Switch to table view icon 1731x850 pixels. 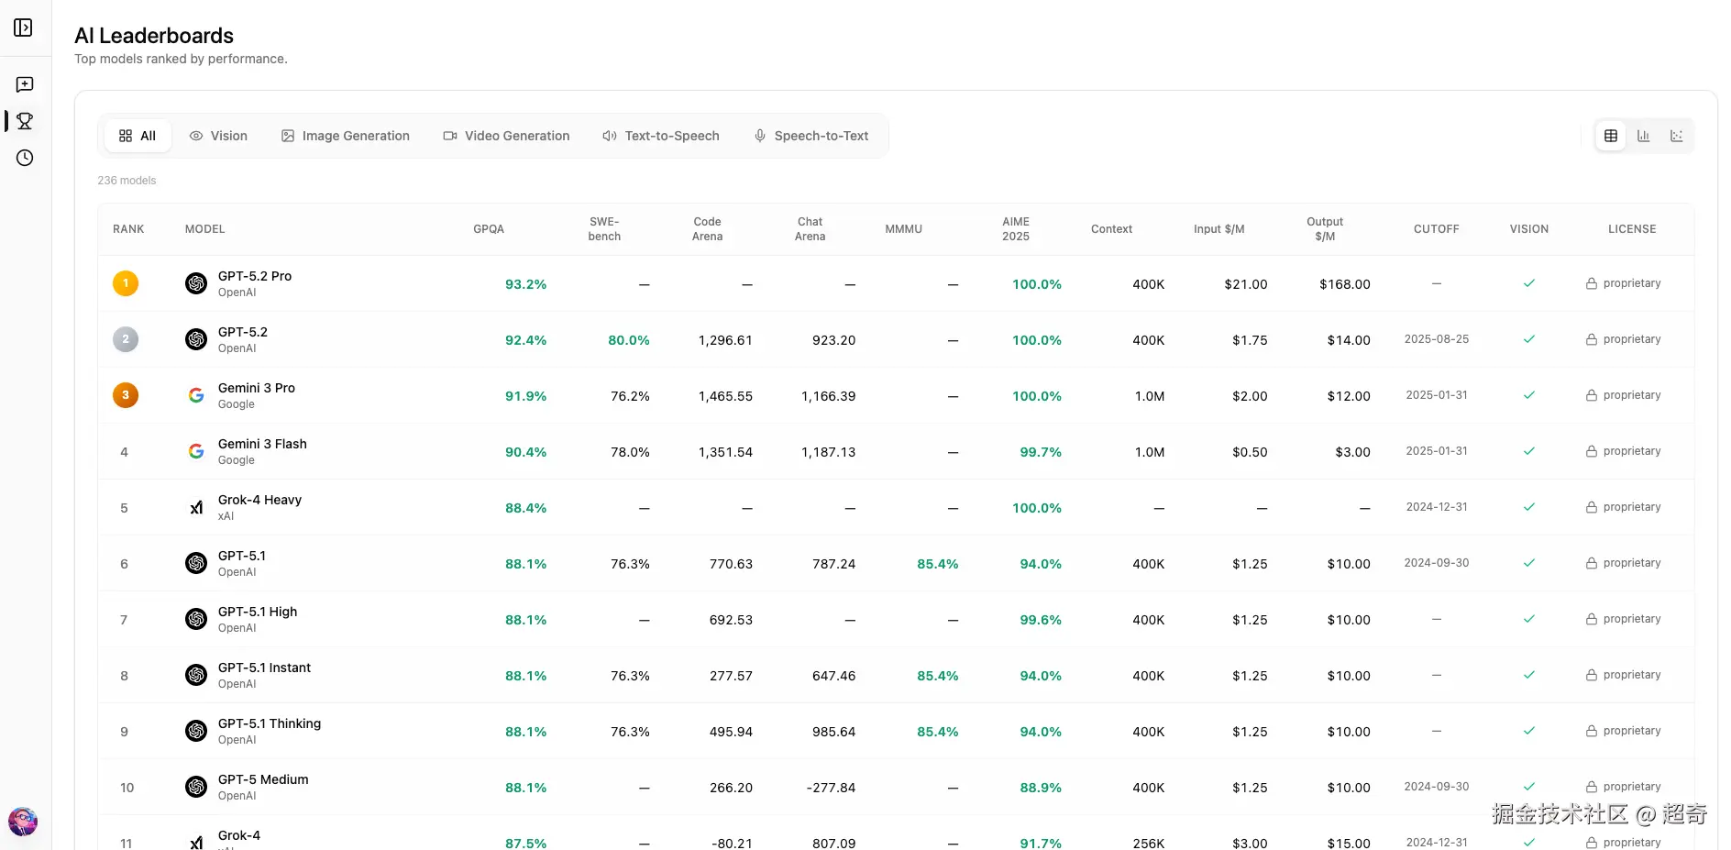click(1611, 136)
